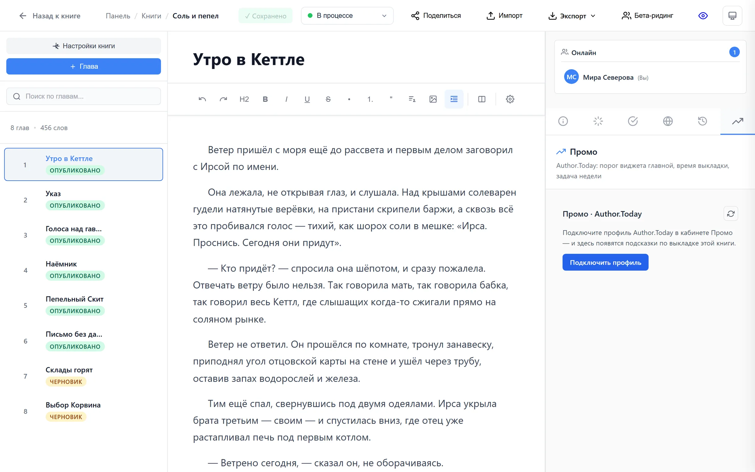Toggle strikethrough formatting
The width and height of the screenshot is (755, 472).
pos(328,99)
